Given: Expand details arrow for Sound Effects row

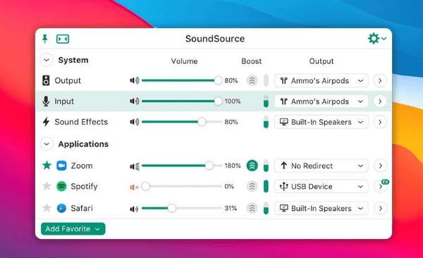Looking at the screenshot, I should pyautogui.click(x=380, y=122).
